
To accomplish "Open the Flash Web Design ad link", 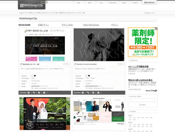I will click(91, 25).
